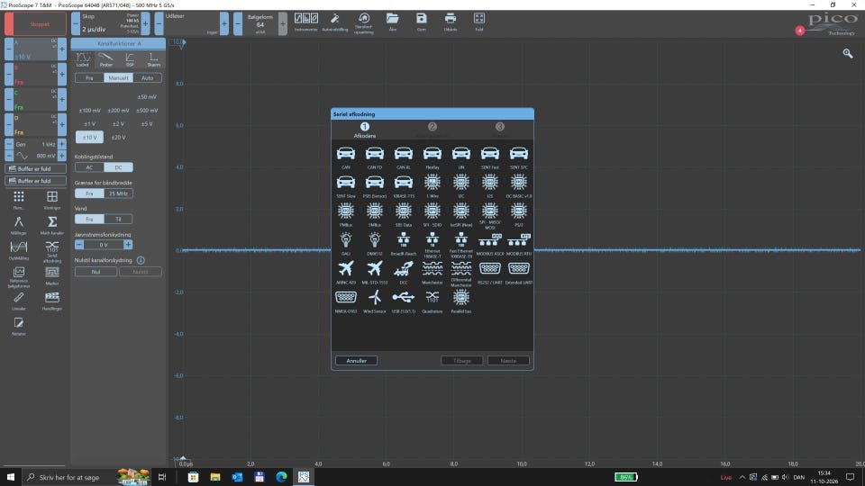Select the MIL-STD-1553 decoder
This screenshot has height=486, width=865.
coord(375,268)
